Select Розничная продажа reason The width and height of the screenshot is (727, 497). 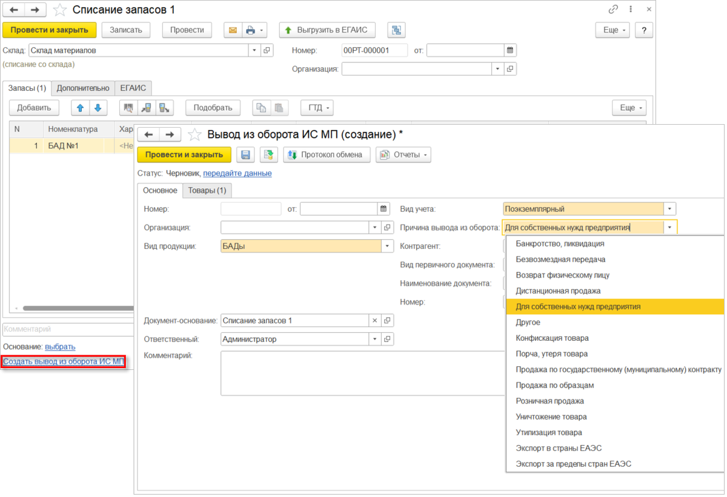(x=615, y=401)
